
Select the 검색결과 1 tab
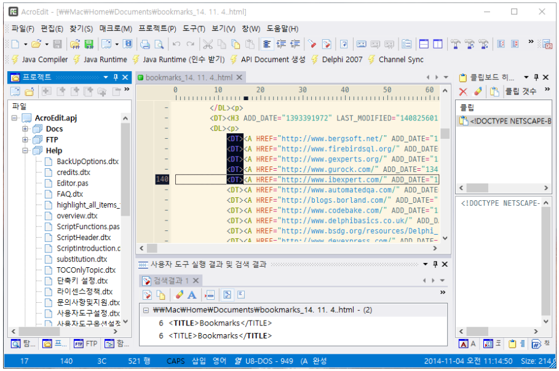(170, 281)
